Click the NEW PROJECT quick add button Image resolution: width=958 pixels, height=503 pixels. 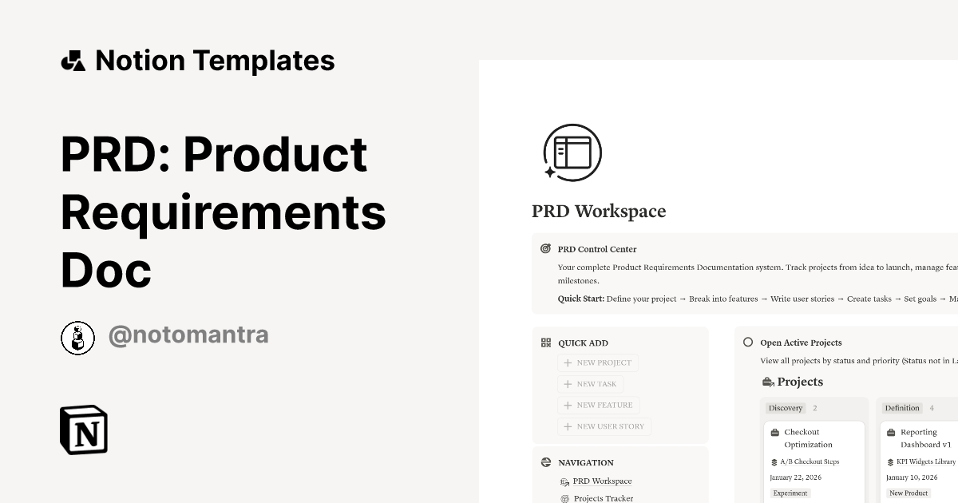click(598, 362)
